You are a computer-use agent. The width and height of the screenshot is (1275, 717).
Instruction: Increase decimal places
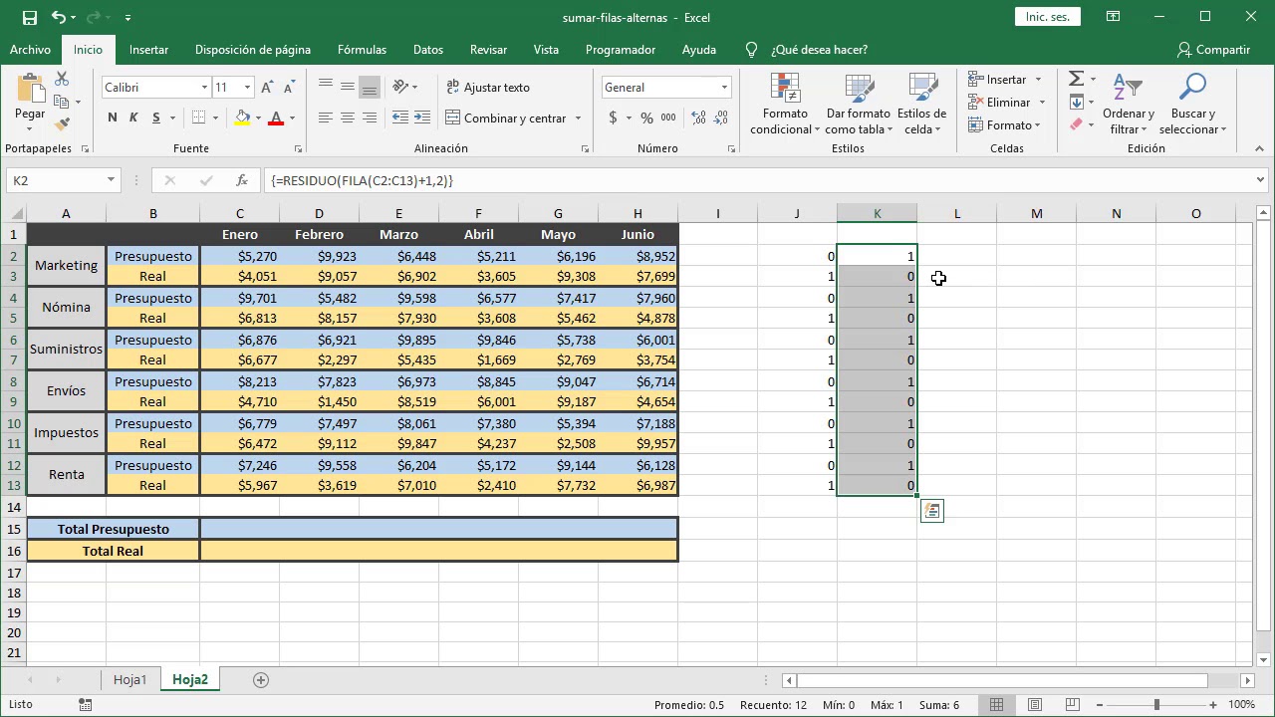pyautogui.click(x=696, y=118)
